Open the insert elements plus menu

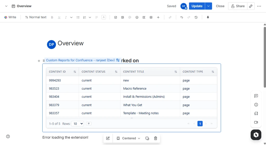coord(158,17)
